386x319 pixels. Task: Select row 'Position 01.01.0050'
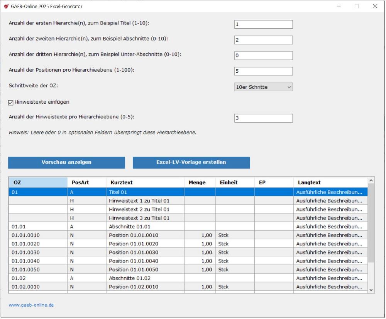(x=188, y=270)
